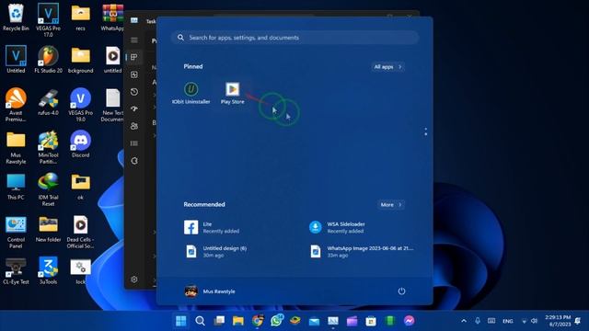Select the CL-Eye Test desktop icon
The image size is (589, 331).
pyautogui.click(x=16, y=270)
